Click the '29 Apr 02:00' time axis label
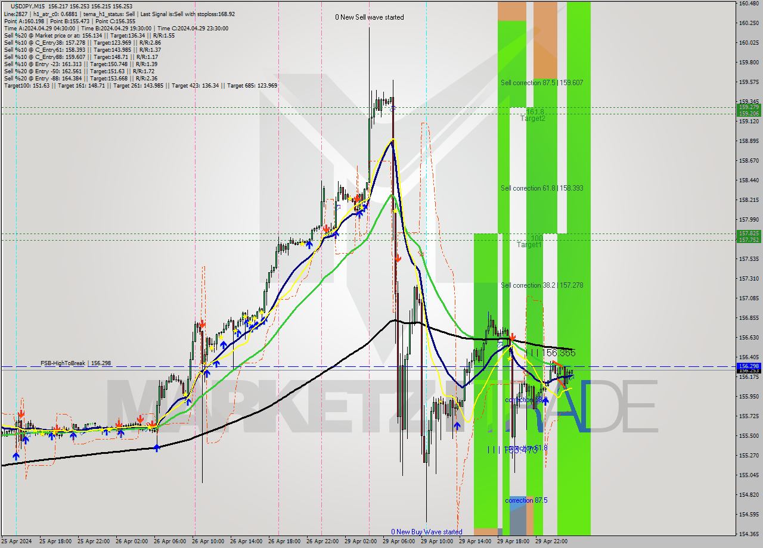 coord(361,541)
